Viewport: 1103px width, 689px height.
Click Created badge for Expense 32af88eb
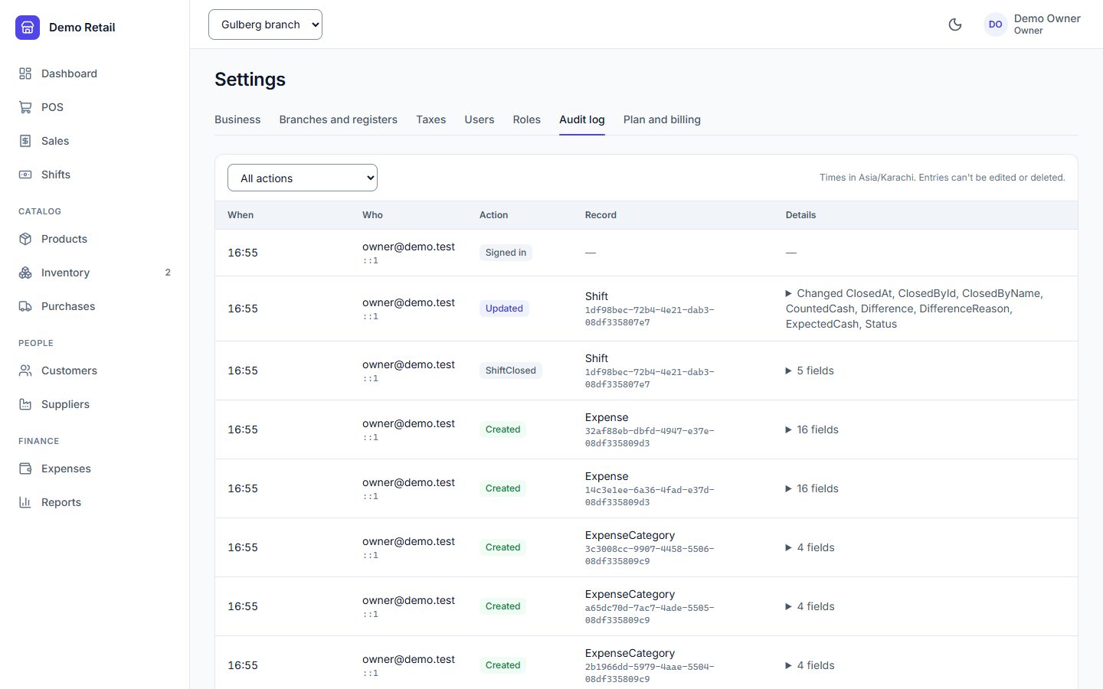pyautogui.click(x=502, y=429)
